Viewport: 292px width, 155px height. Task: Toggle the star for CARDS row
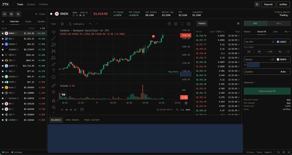pos(3,120)
